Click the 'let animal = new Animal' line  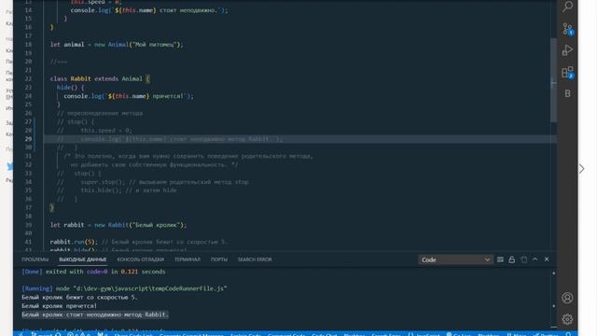117,45
